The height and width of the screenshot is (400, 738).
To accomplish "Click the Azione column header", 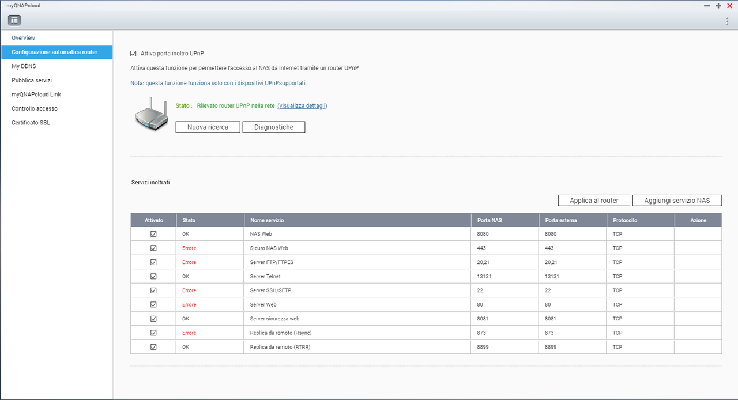I will click(x=698, y=220).
